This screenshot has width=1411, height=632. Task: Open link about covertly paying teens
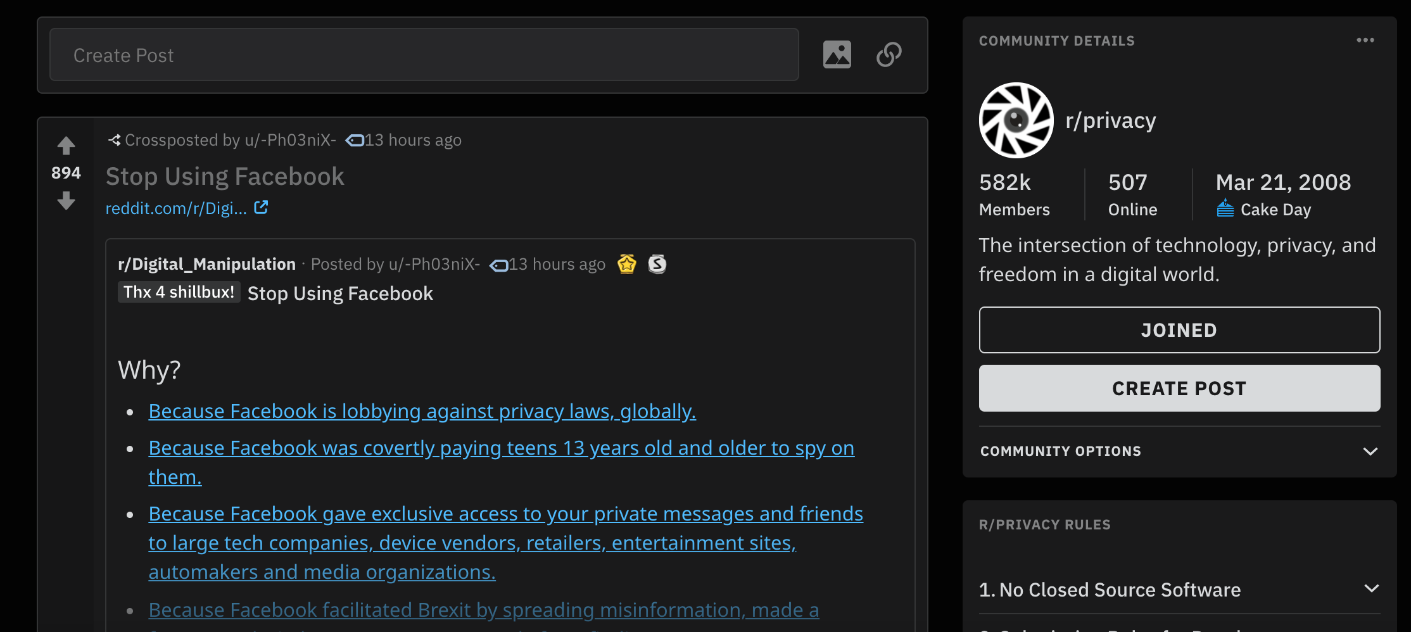(501, 462)
